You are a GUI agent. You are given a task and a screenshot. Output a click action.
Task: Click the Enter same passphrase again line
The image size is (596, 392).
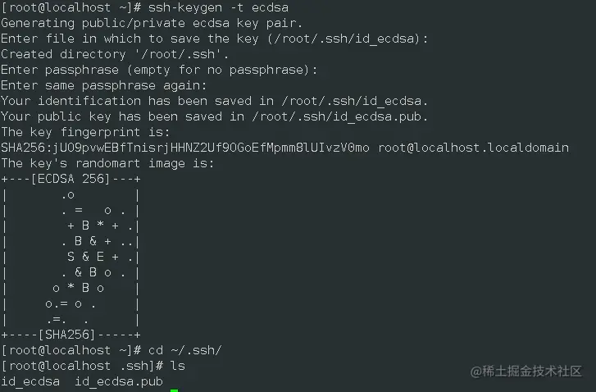(104, 85)
